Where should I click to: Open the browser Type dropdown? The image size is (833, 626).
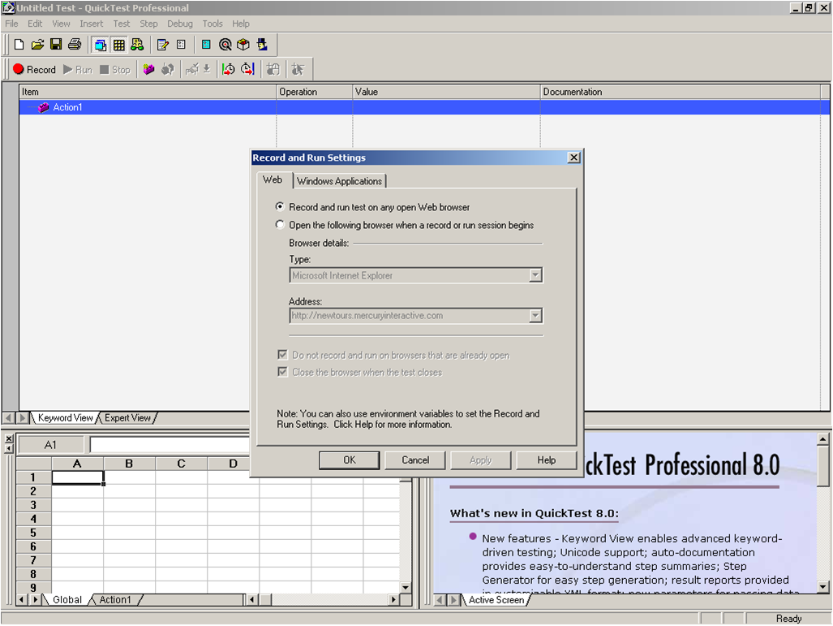coord(535,275)
